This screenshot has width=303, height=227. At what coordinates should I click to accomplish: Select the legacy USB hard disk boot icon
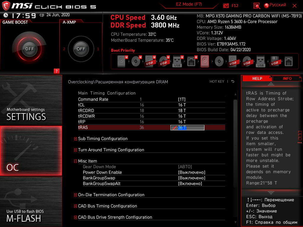coord(233,61)
